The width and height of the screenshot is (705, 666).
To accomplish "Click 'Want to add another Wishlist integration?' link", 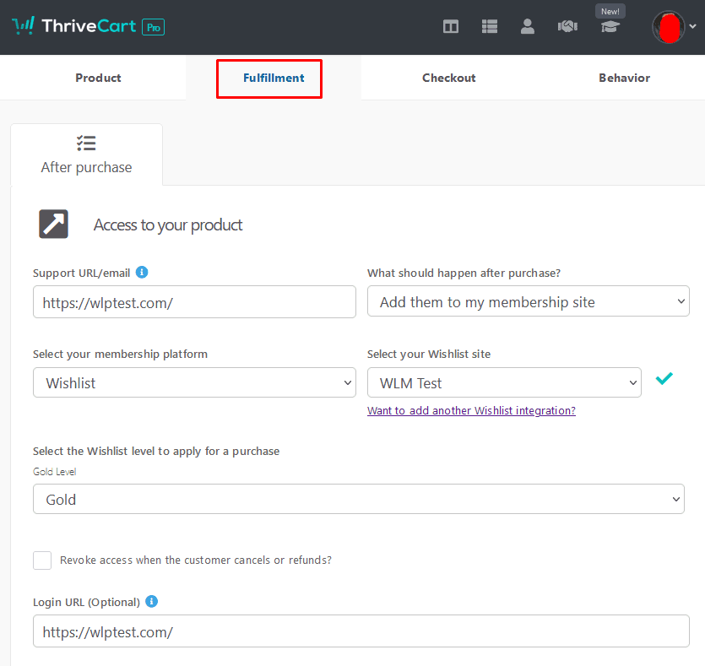I will [471, 410].
